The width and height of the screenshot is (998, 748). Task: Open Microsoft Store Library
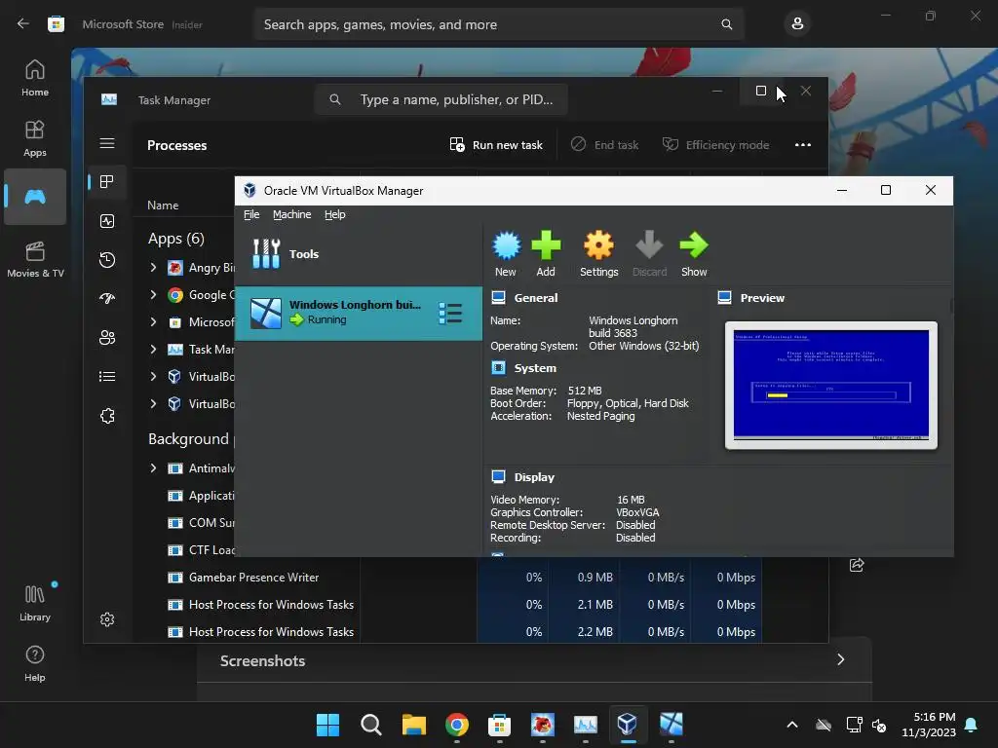click(35, 603)
